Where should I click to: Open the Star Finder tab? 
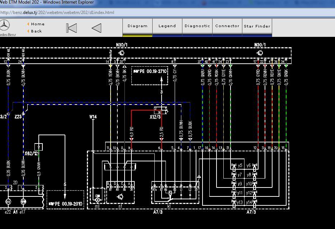point(257,26)
